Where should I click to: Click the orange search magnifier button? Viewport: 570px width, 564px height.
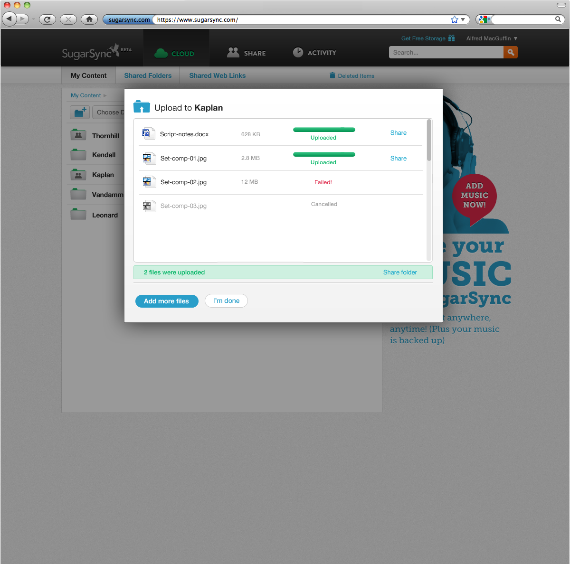511,52
